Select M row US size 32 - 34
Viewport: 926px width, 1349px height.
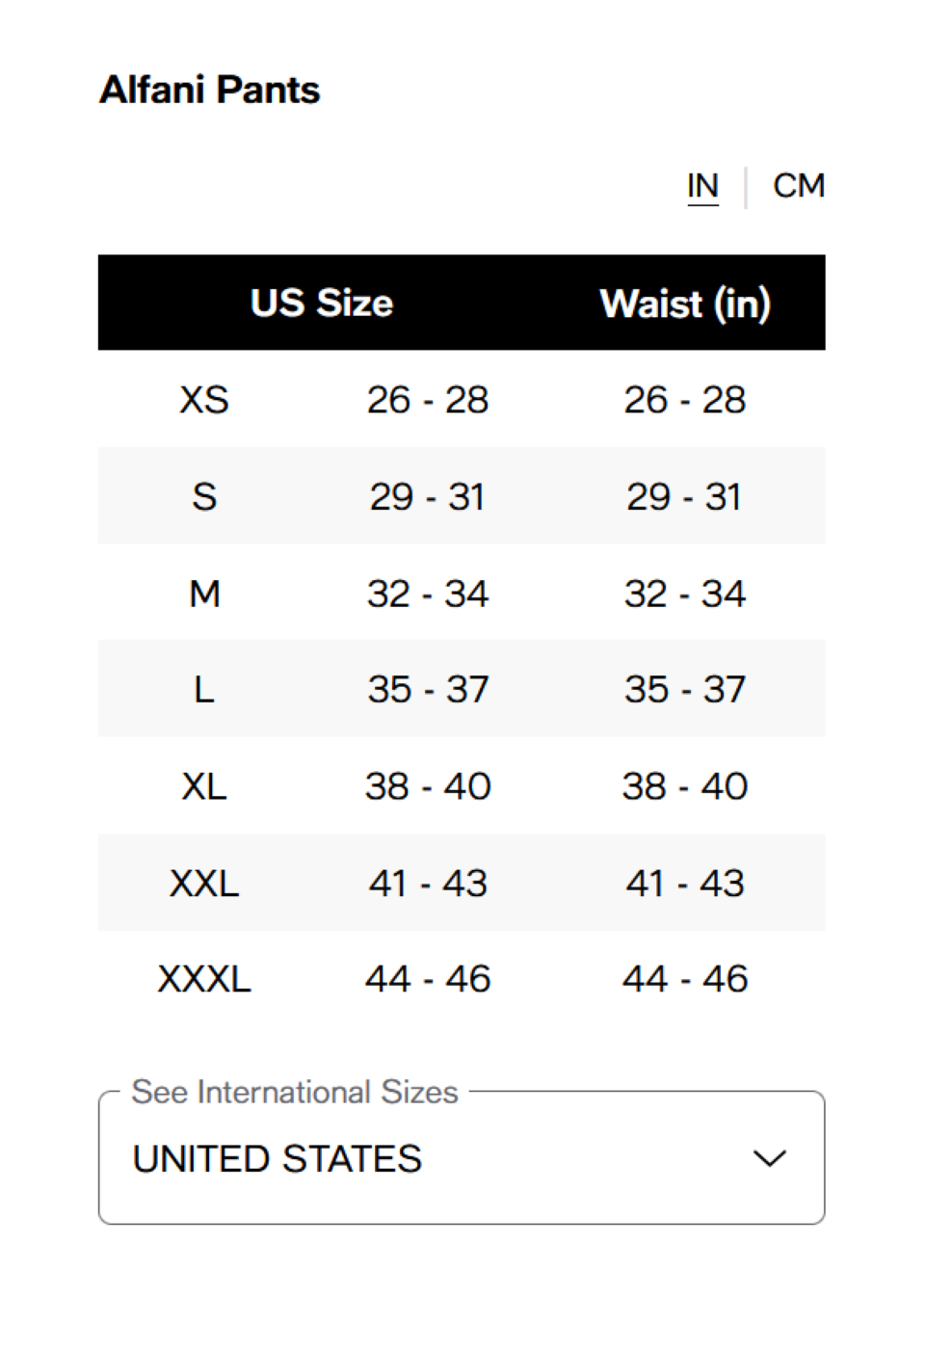point(428,594)
